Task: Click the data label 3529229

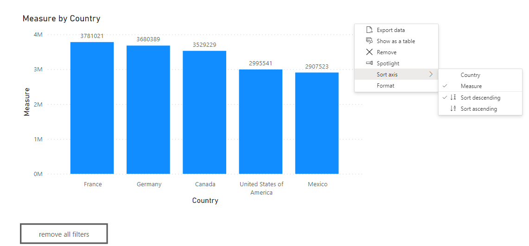Action: tap(204, 45)
